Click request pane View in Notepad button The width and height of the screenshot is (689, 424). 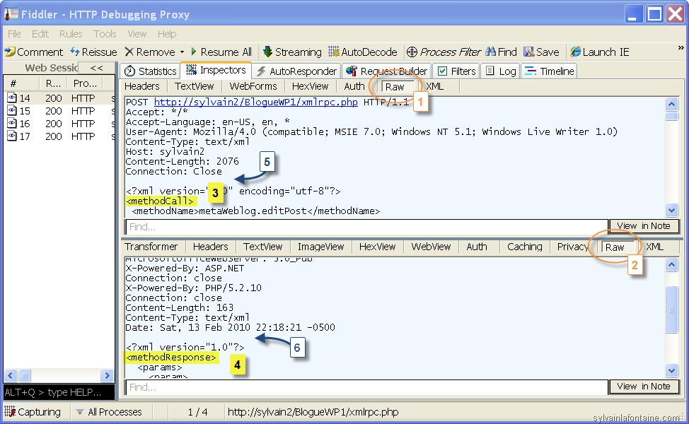pos(644,226)
